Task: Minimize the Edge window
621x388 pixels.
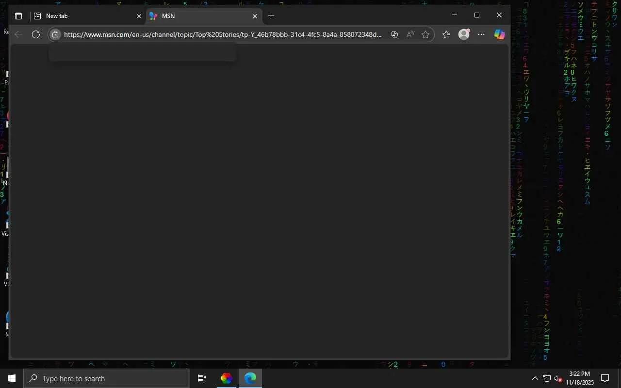Action: (x=455, y=15)
